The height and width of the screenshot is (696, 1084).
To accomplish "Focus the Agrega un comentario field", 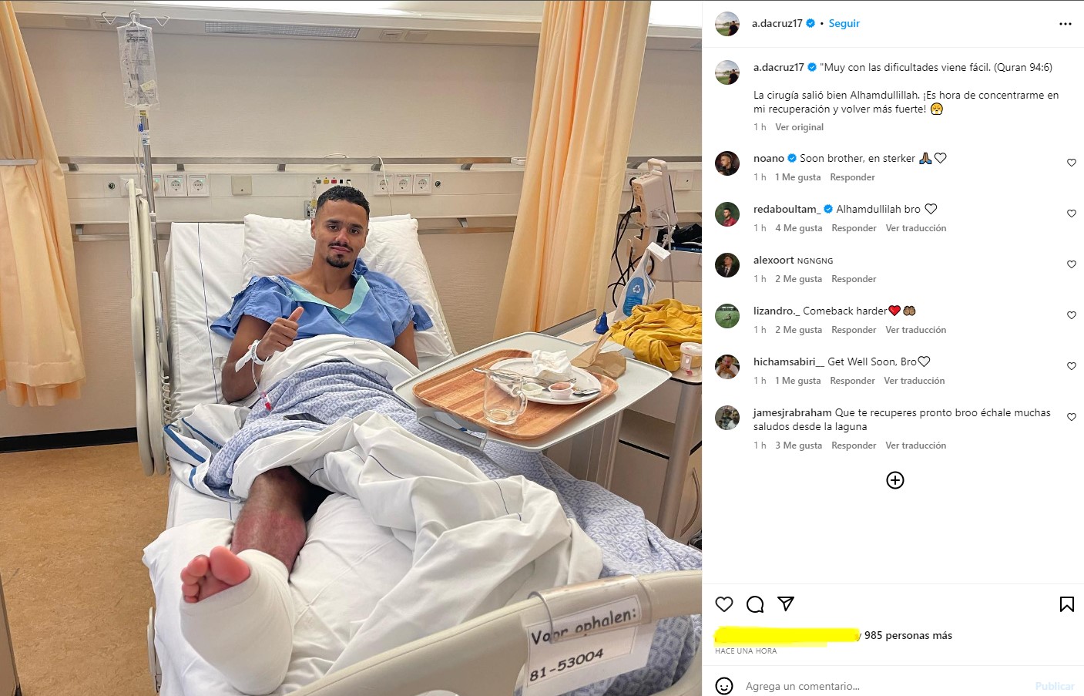I will (886, 686).
